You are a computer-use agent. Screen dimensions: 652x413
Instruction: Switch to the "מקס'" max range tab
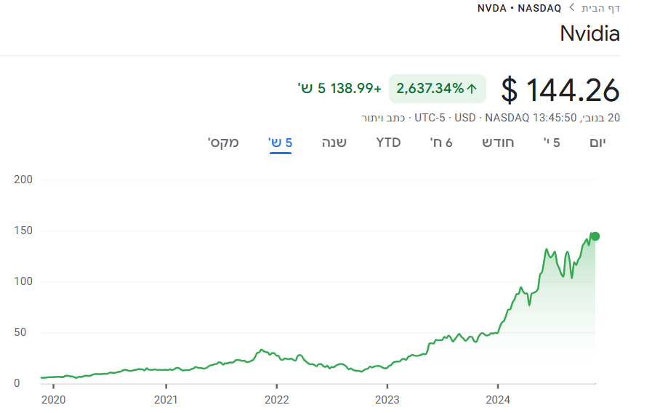[x=223, y=143]
